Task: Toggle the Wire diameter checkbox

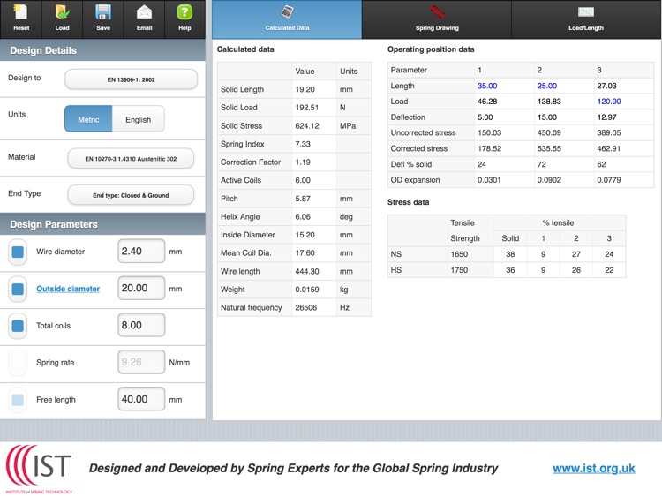Action: pos(18,252)
